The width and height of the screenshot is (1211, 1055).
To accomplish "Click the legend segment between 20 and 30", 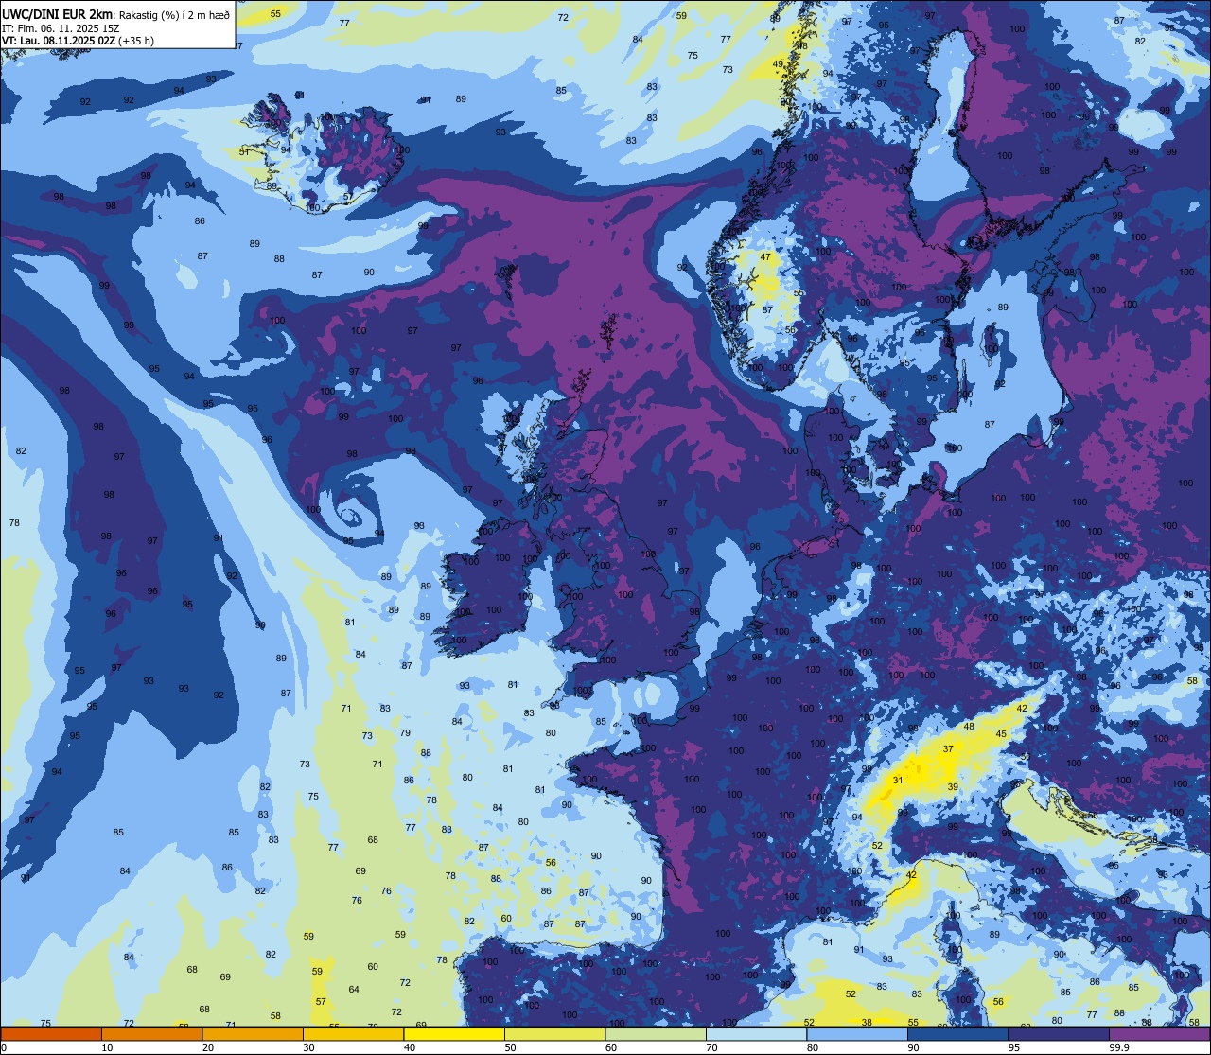I will pos(253,1034).
